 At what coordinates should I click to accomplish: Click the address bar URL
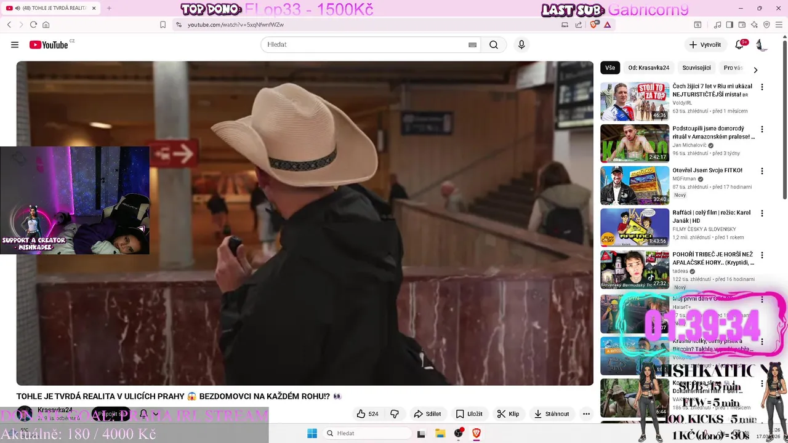click(235, 25)
